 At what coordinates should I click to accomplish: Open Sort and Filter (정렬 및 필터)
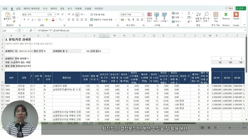199,17
